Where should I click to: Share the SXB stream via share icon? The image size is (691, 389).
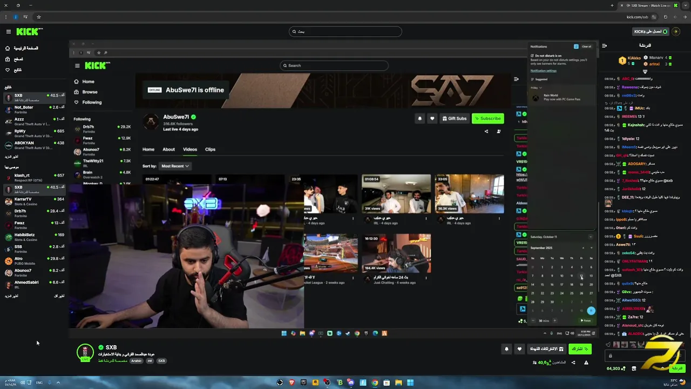pyautogui.click(x=573, y=363)
